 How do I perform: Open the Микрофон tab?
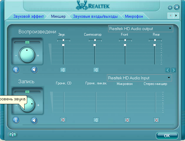click(x=134, y=17)
